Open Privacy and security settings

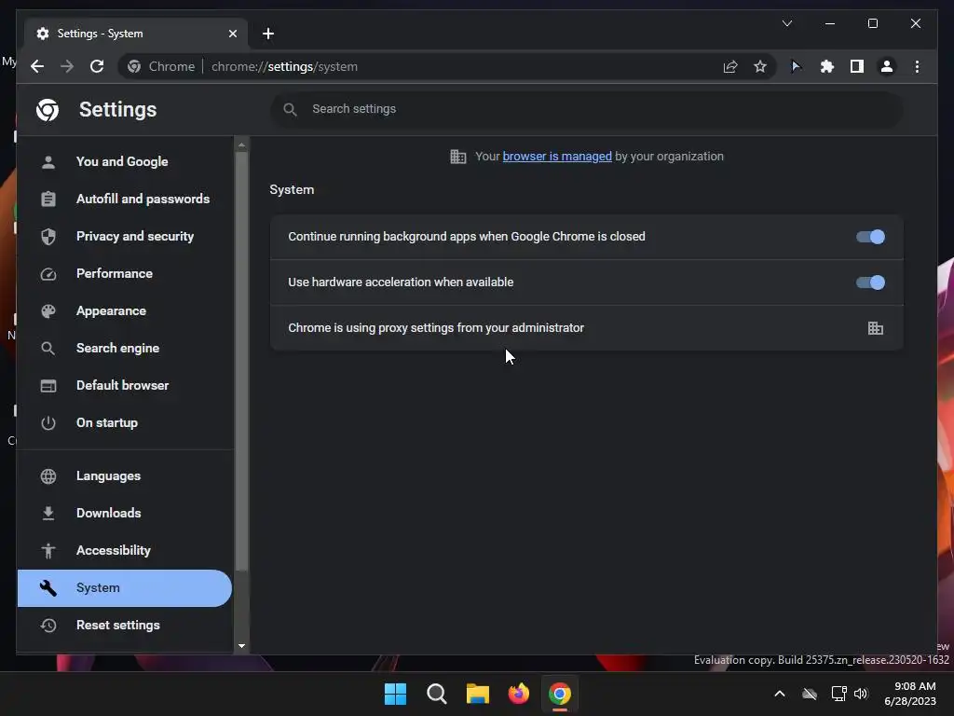(x=125, y=236)
